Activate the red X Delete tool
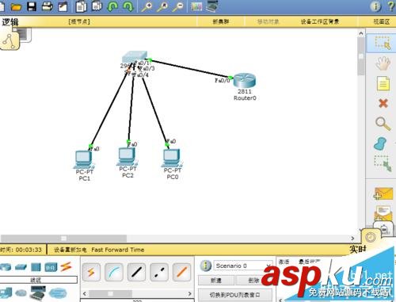This screenshot has width=396, height=302. click(x=383, y=103)
